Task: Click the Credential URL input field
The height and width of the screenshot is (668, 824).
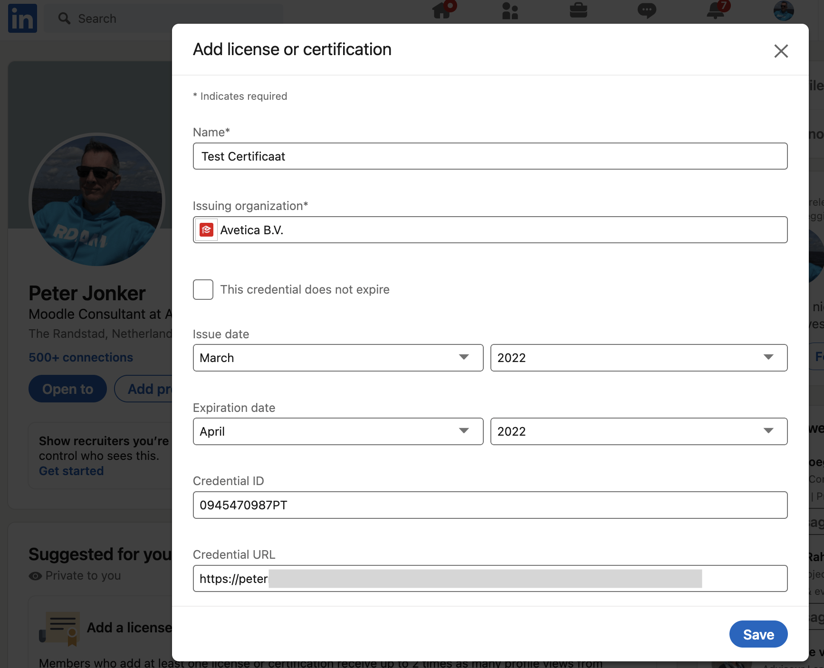Action: (x=490, y=579)
